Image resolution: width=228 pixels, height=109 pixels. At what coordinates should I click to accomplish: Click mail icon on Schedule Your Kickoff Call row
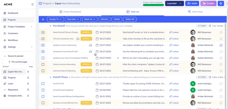[x=90, y=52]
